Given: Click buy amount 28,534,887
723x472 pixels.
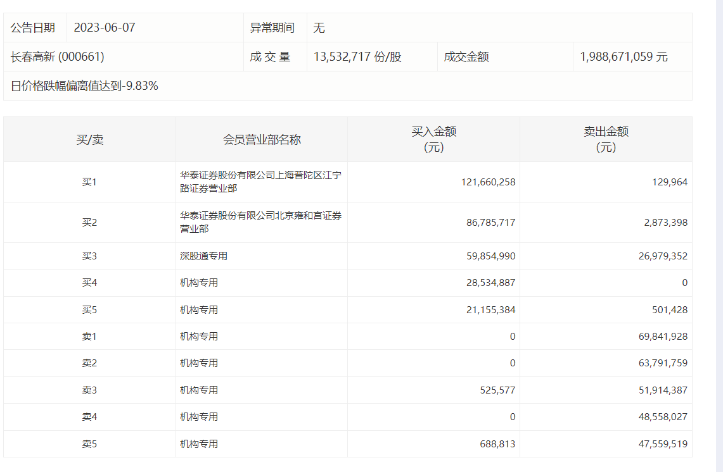Looking at the screenshot, I should point(490,283).
